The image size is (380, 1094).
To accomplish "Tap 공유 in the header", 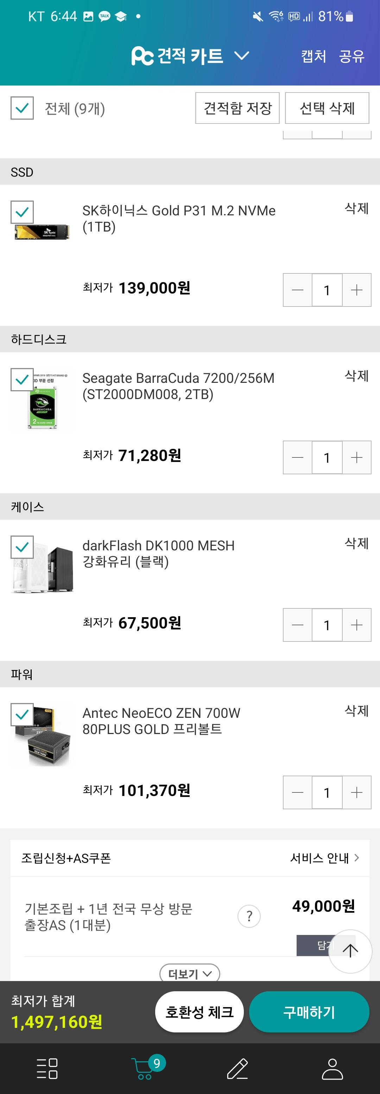I will [351, 56].
